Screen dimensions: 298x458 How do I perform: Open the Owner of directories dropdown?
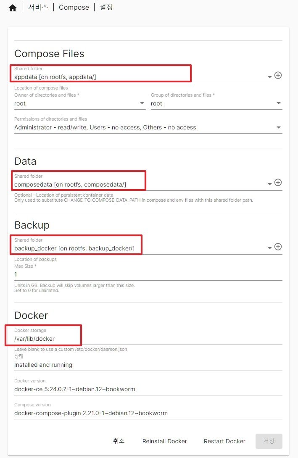tap(80, 103)
